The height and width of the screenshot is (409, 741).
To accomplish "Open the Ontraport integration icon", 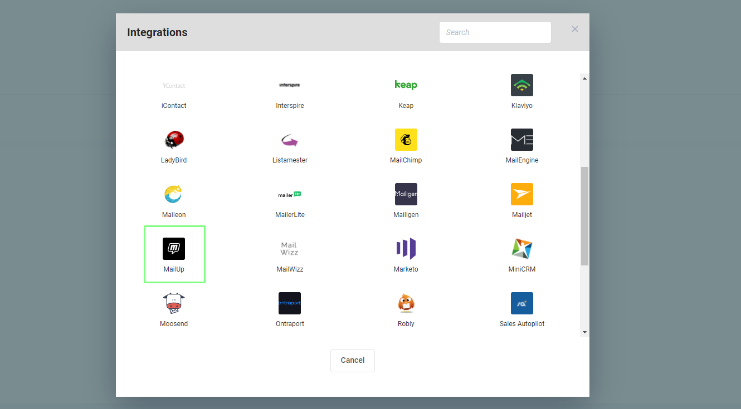I will pyautogui.click(x=290, y=303).
